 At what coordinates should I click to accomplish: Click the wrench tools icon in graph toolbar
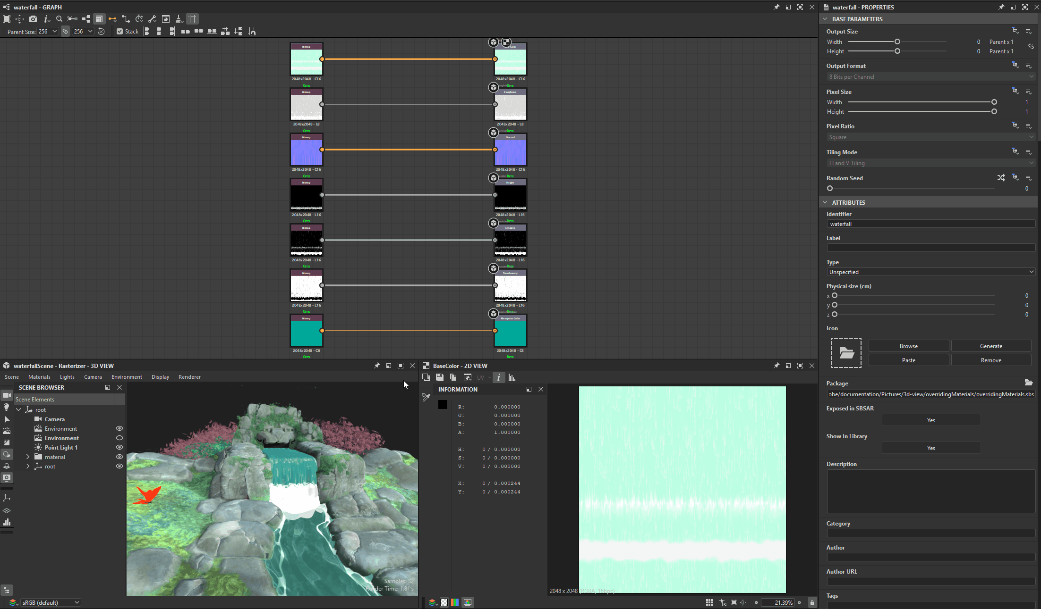152,19
